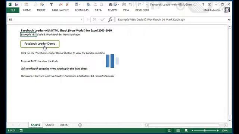Viewport: 239px width, 134px height.
Task: Open Mark Kubiszyn account menu
Action: (x=213, y=10)
